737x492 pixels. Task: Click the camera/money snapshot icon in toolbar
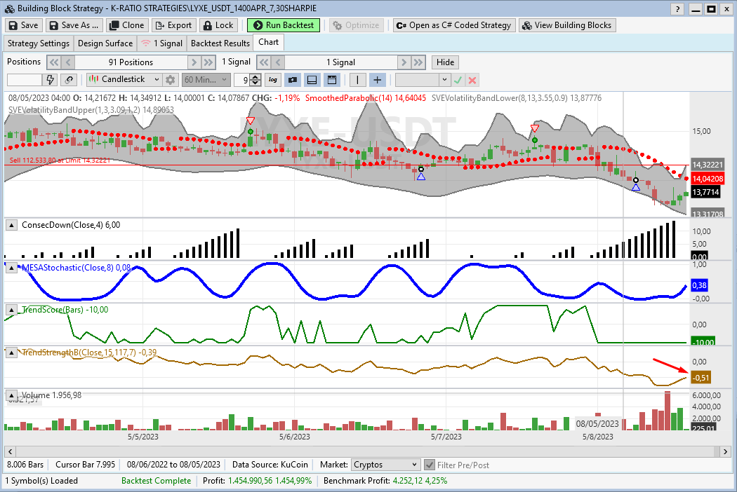pyautogui.click(x=293, y=80)
